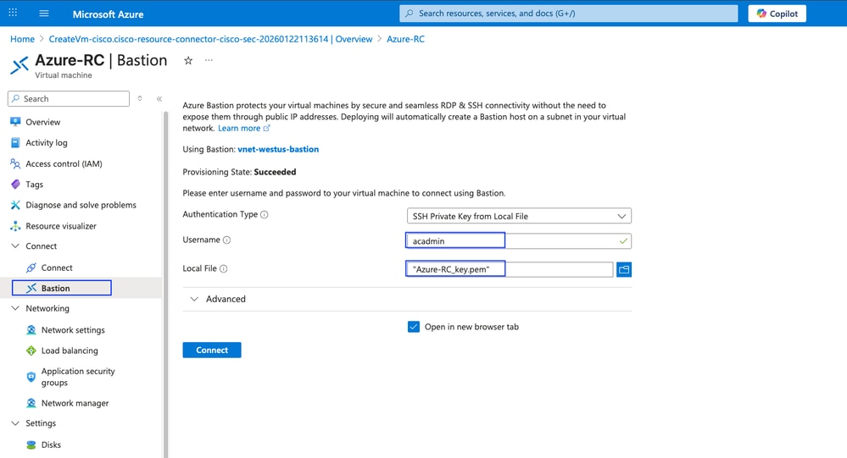Open Resource visualizer
The width and height of the screenshot is (847, 458).
[x=61, y=226]
